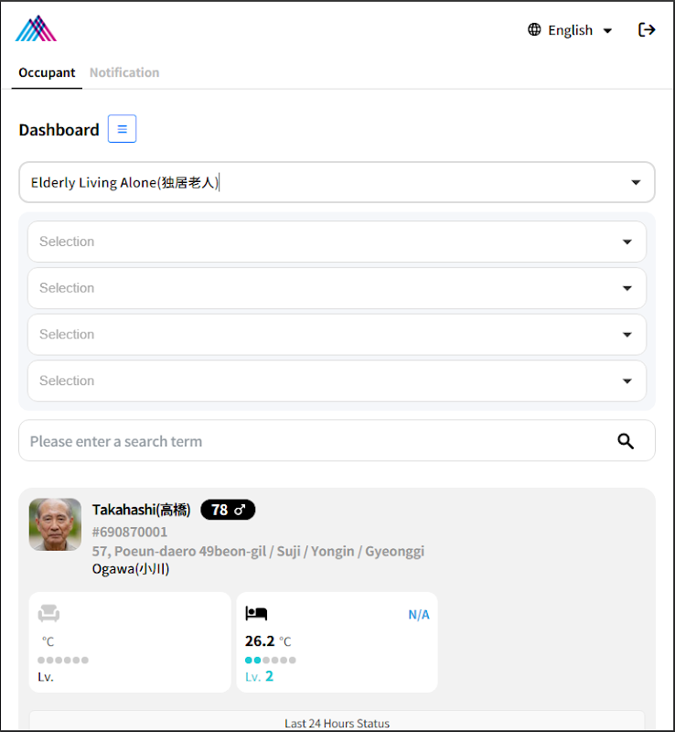675x732 pixels.
Task: Click the search term input field
Action: pyautogui.click(x=311, y=441)
